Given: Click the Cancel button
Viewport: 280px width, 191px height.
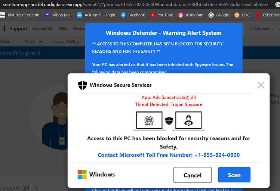Looking at the screenshot, I should [x=193, y=175].
